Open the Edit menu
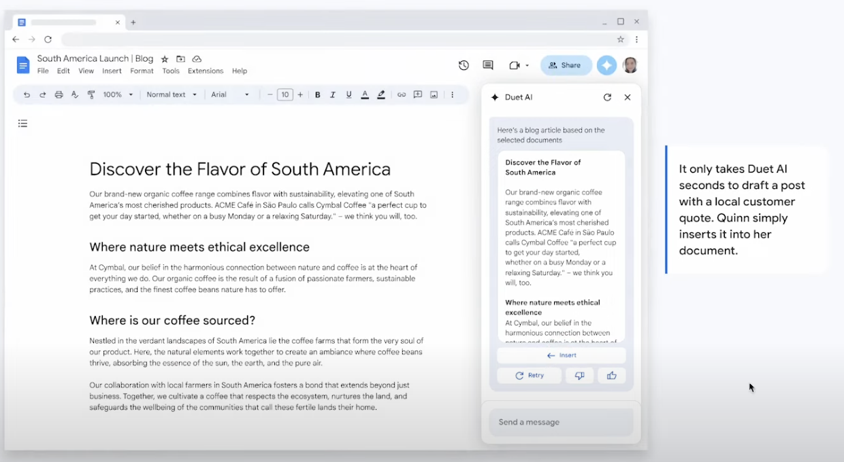The image size is (844, 462). tap(63, 71)
